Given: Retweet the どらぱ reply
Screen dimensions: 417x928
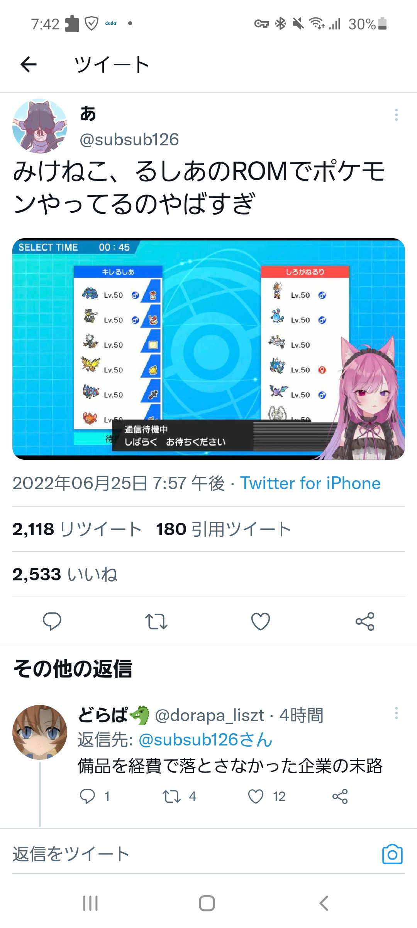Looking at the screenshot, I should point(171,797).
